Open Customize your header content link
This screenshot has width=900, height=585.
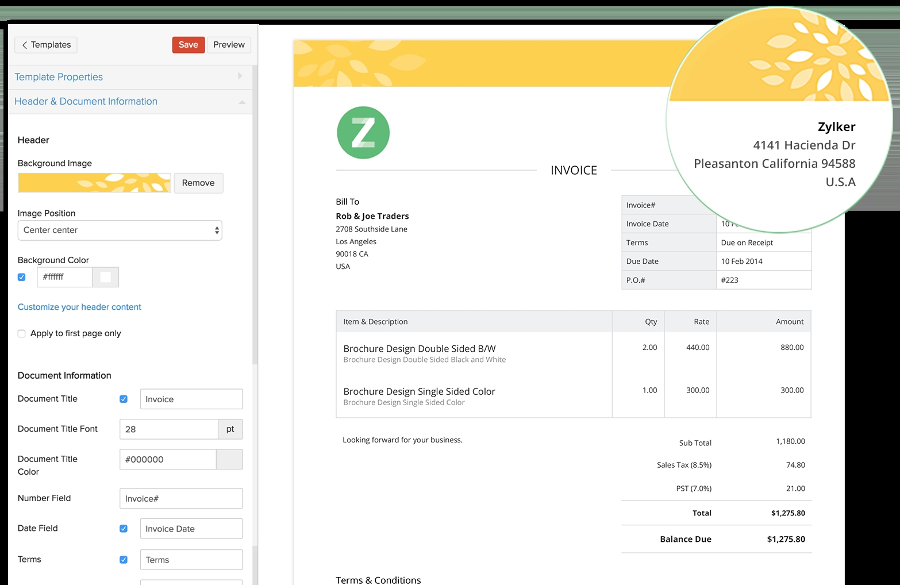click(x=79, y=306)
